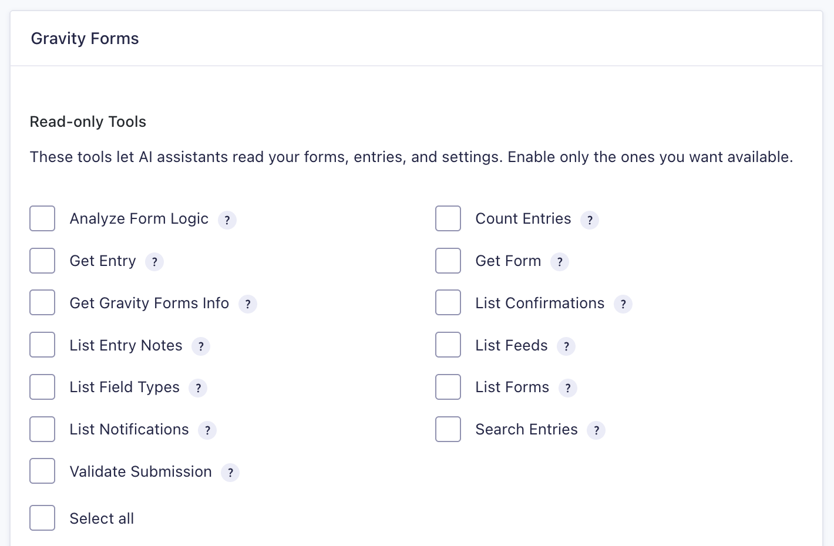Viewport: 834px width, 546px height.
Task: Click the List Entry Notes help icon
Action: 201,346
